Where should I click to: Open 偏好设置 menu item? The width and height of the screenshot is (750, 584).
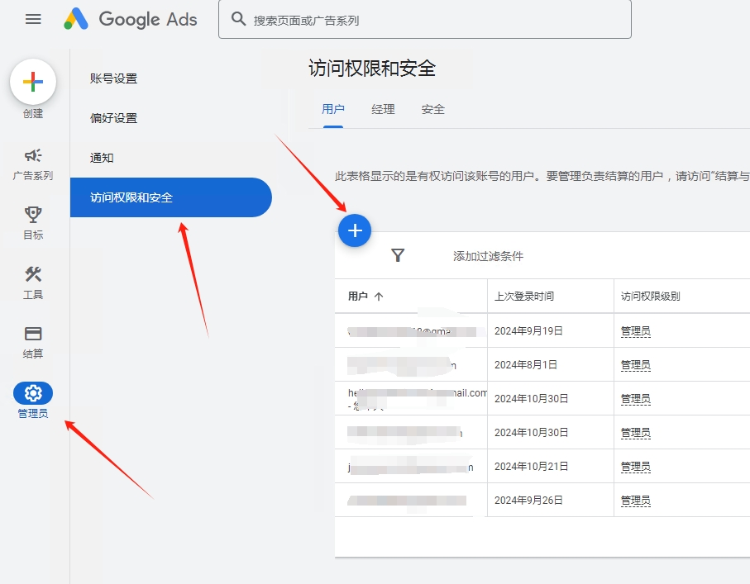click(113, 118)
